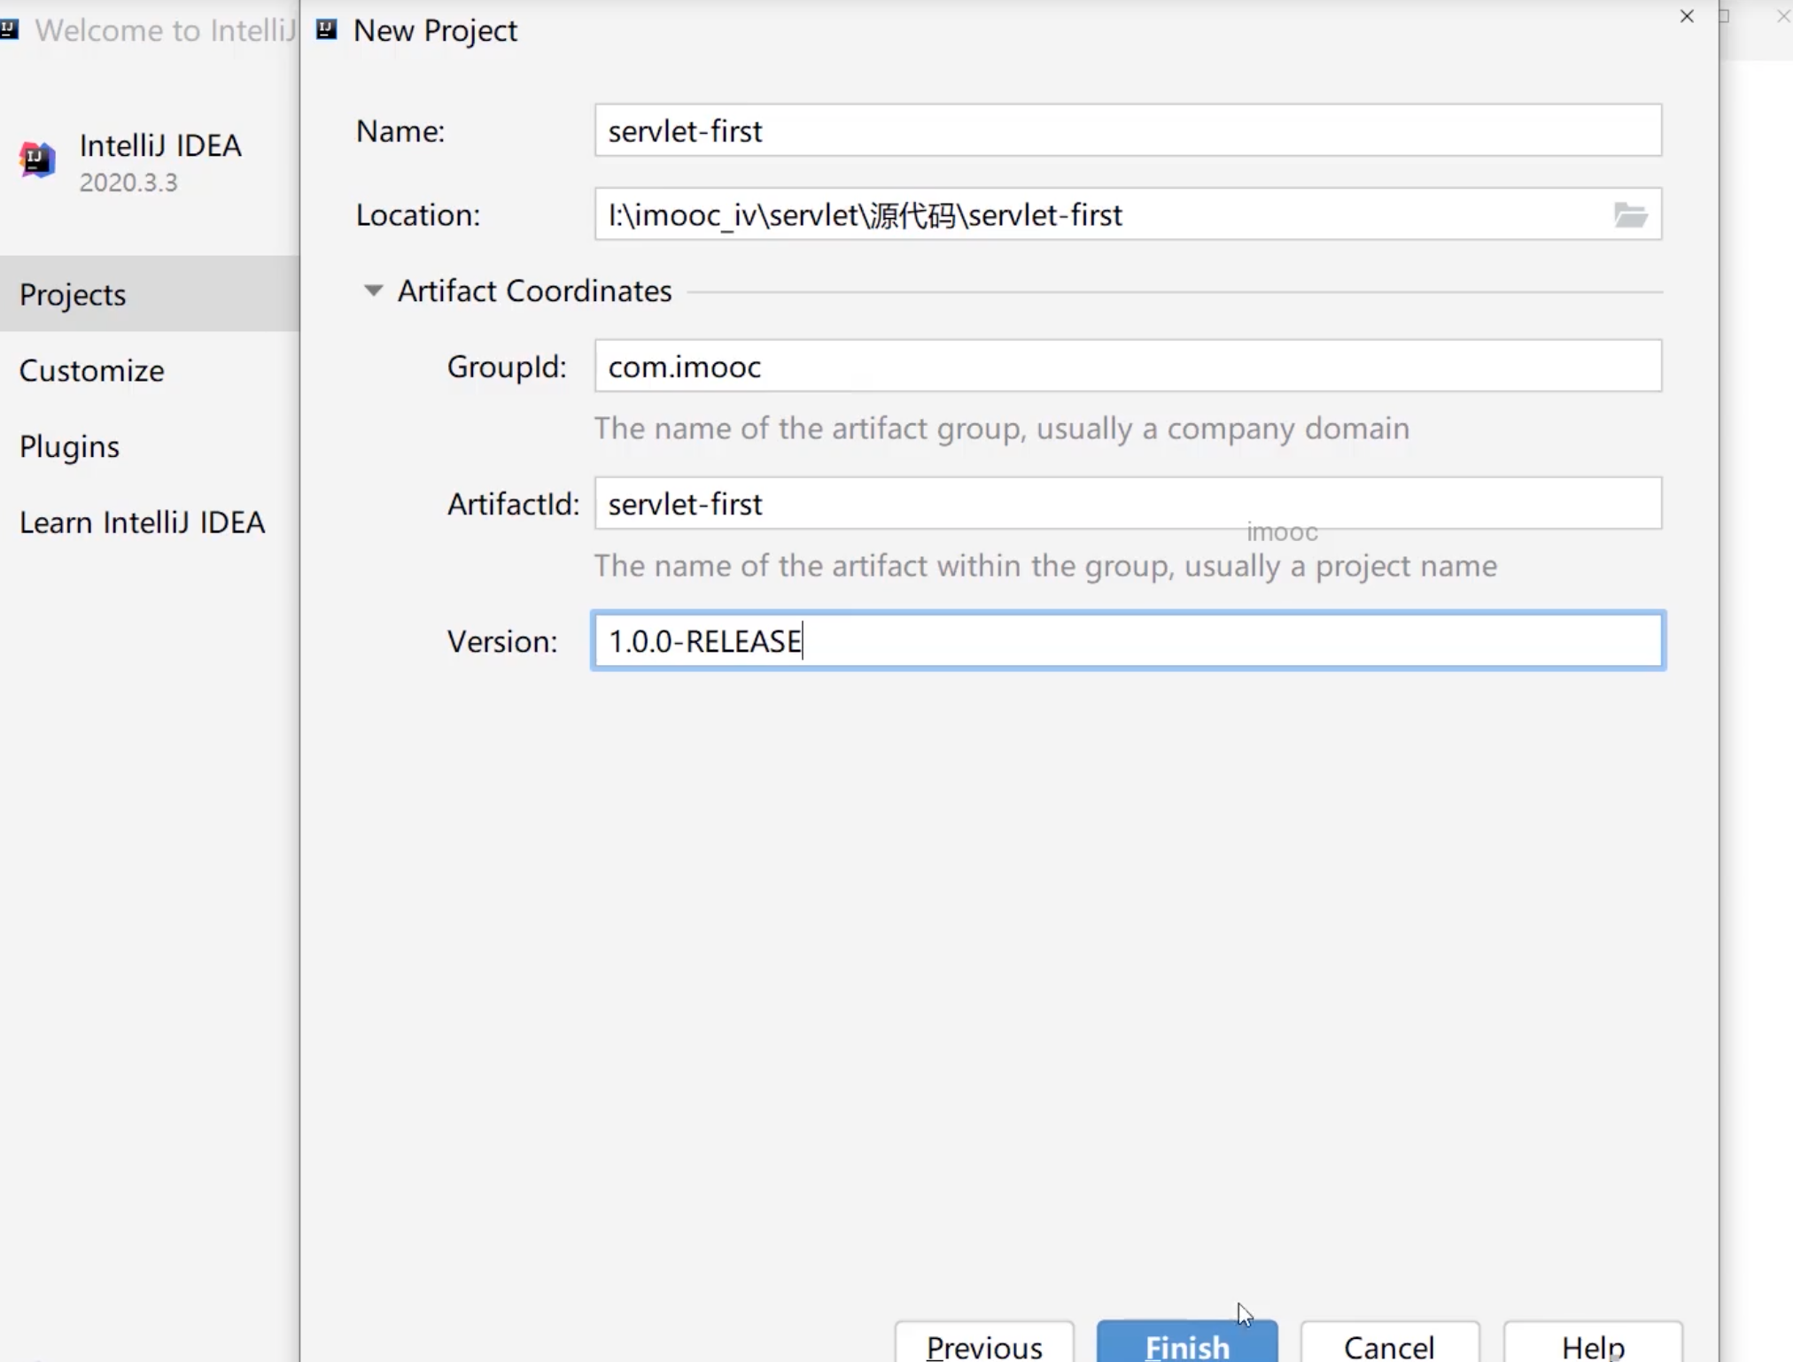Viewport: 1793px width, 1362px height.
Task: Click into the Version field
Action: click(x=1127, y=641)
